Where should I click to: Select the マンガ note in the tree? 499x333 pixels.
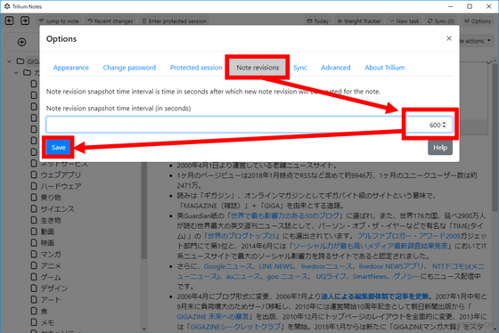coord(51,255)
